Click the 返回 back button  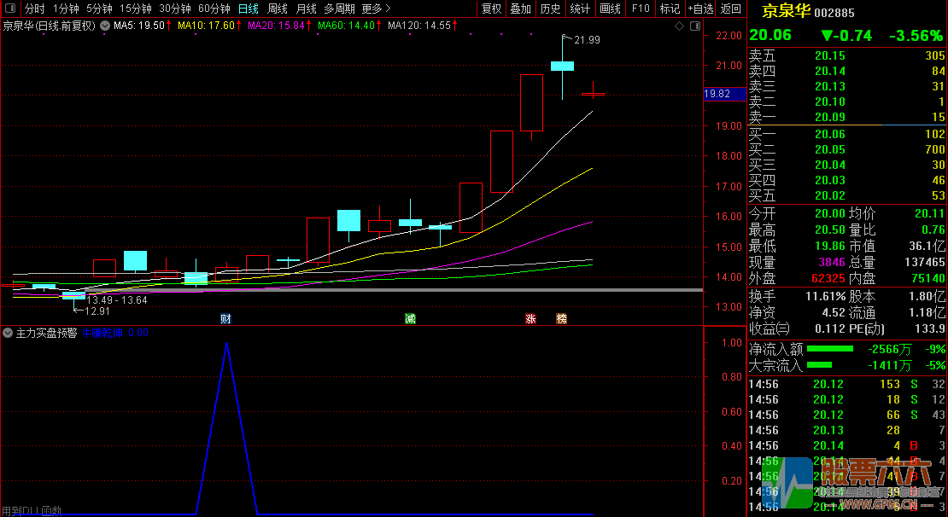(731, 9)
